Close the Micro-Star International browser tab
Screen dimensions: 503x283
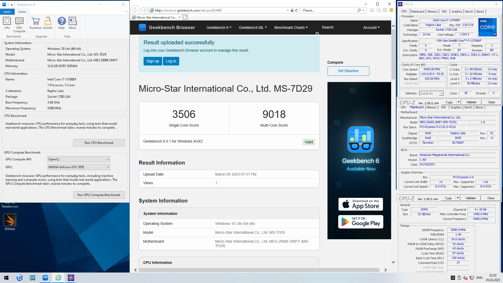tap(179, 17)
